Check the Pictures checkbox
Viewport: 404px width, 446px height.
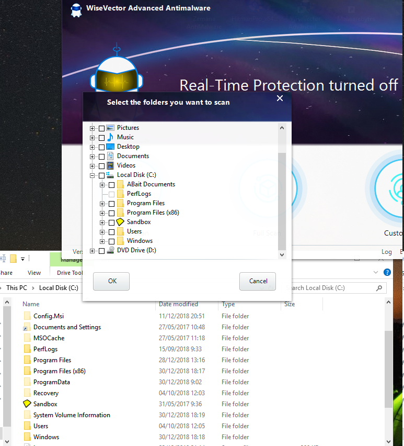coord(101,128)
